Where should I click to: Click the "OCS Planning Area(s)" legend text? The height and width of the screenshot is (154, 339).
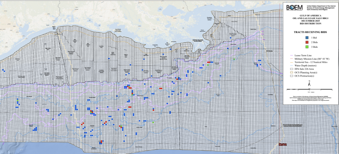306,72
